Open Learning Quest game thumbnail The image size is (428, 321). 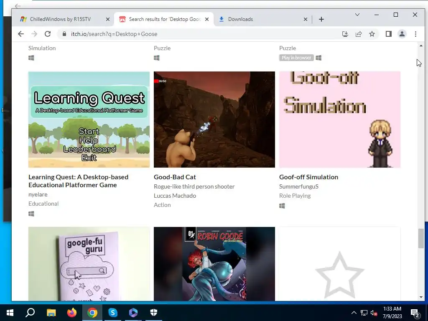89,120
